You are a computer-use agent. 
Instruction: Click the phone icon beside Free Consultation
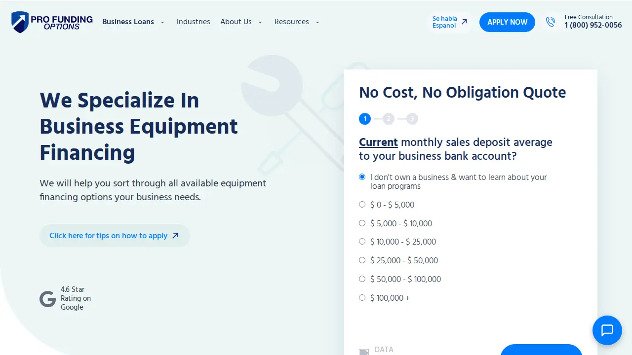click(x=551, y=22)
